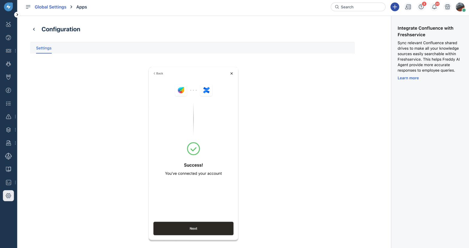Expand submenu dots beside Assets layers icon
This screenshot has height=248, width=469.
(x=15, y=130)
